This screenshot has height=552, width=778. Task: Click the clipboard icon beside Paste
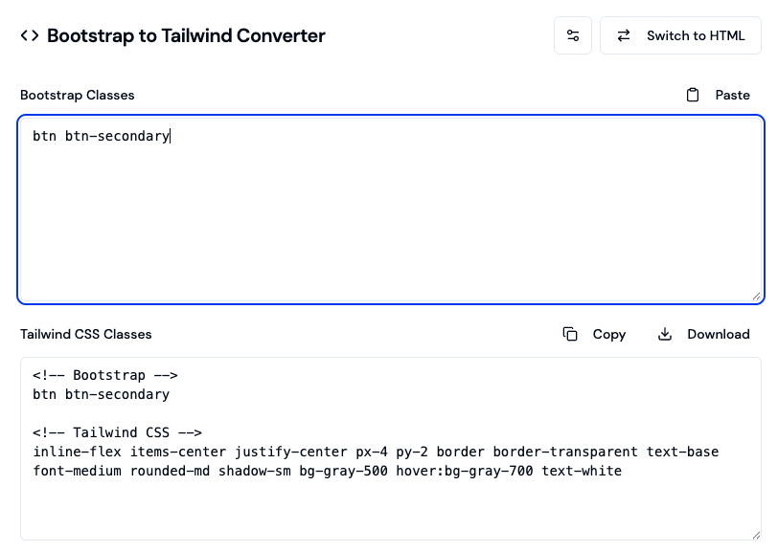pos(693,95)
